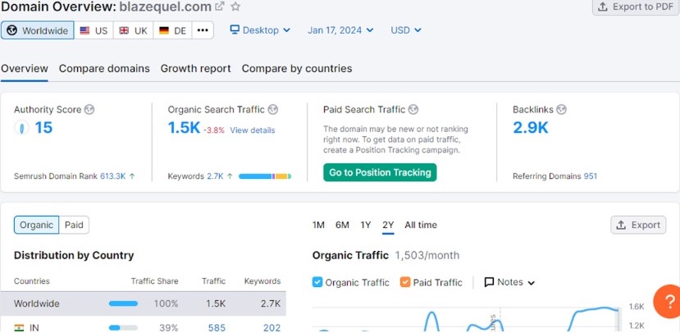Image resolution: width=680 pixels, height=333 pixels.
Task: Click the Countries column header
Action: [x=32, y=281]
